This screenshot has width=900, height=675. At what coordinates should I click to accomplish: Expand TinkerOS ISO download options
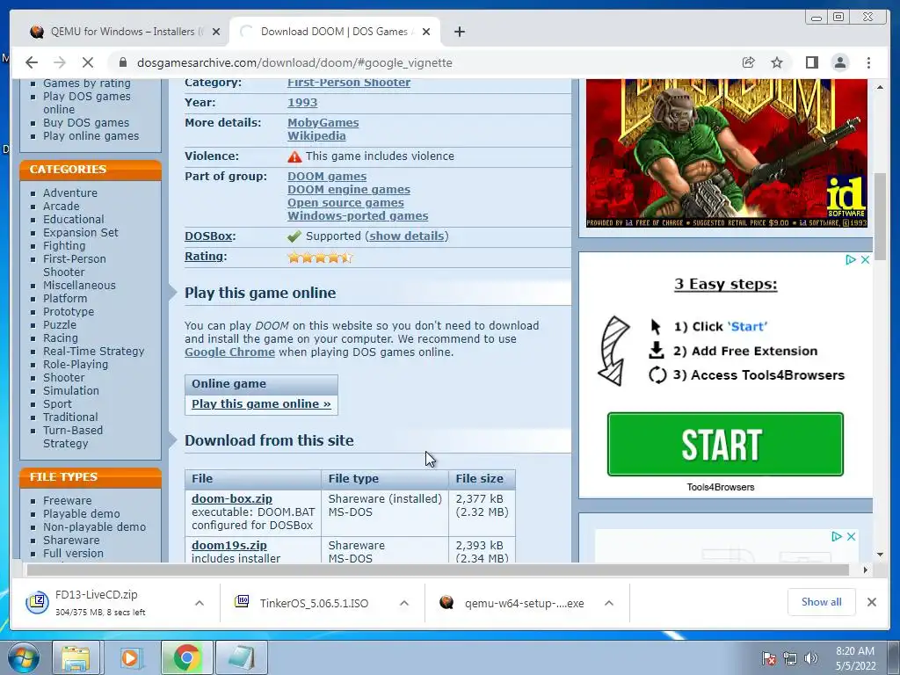point(404,603)
